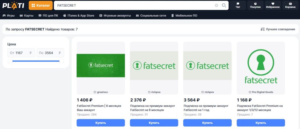This screenshot has width=300, height=129.
Task: Open seller greatvcc
Action: pos(101,92)
